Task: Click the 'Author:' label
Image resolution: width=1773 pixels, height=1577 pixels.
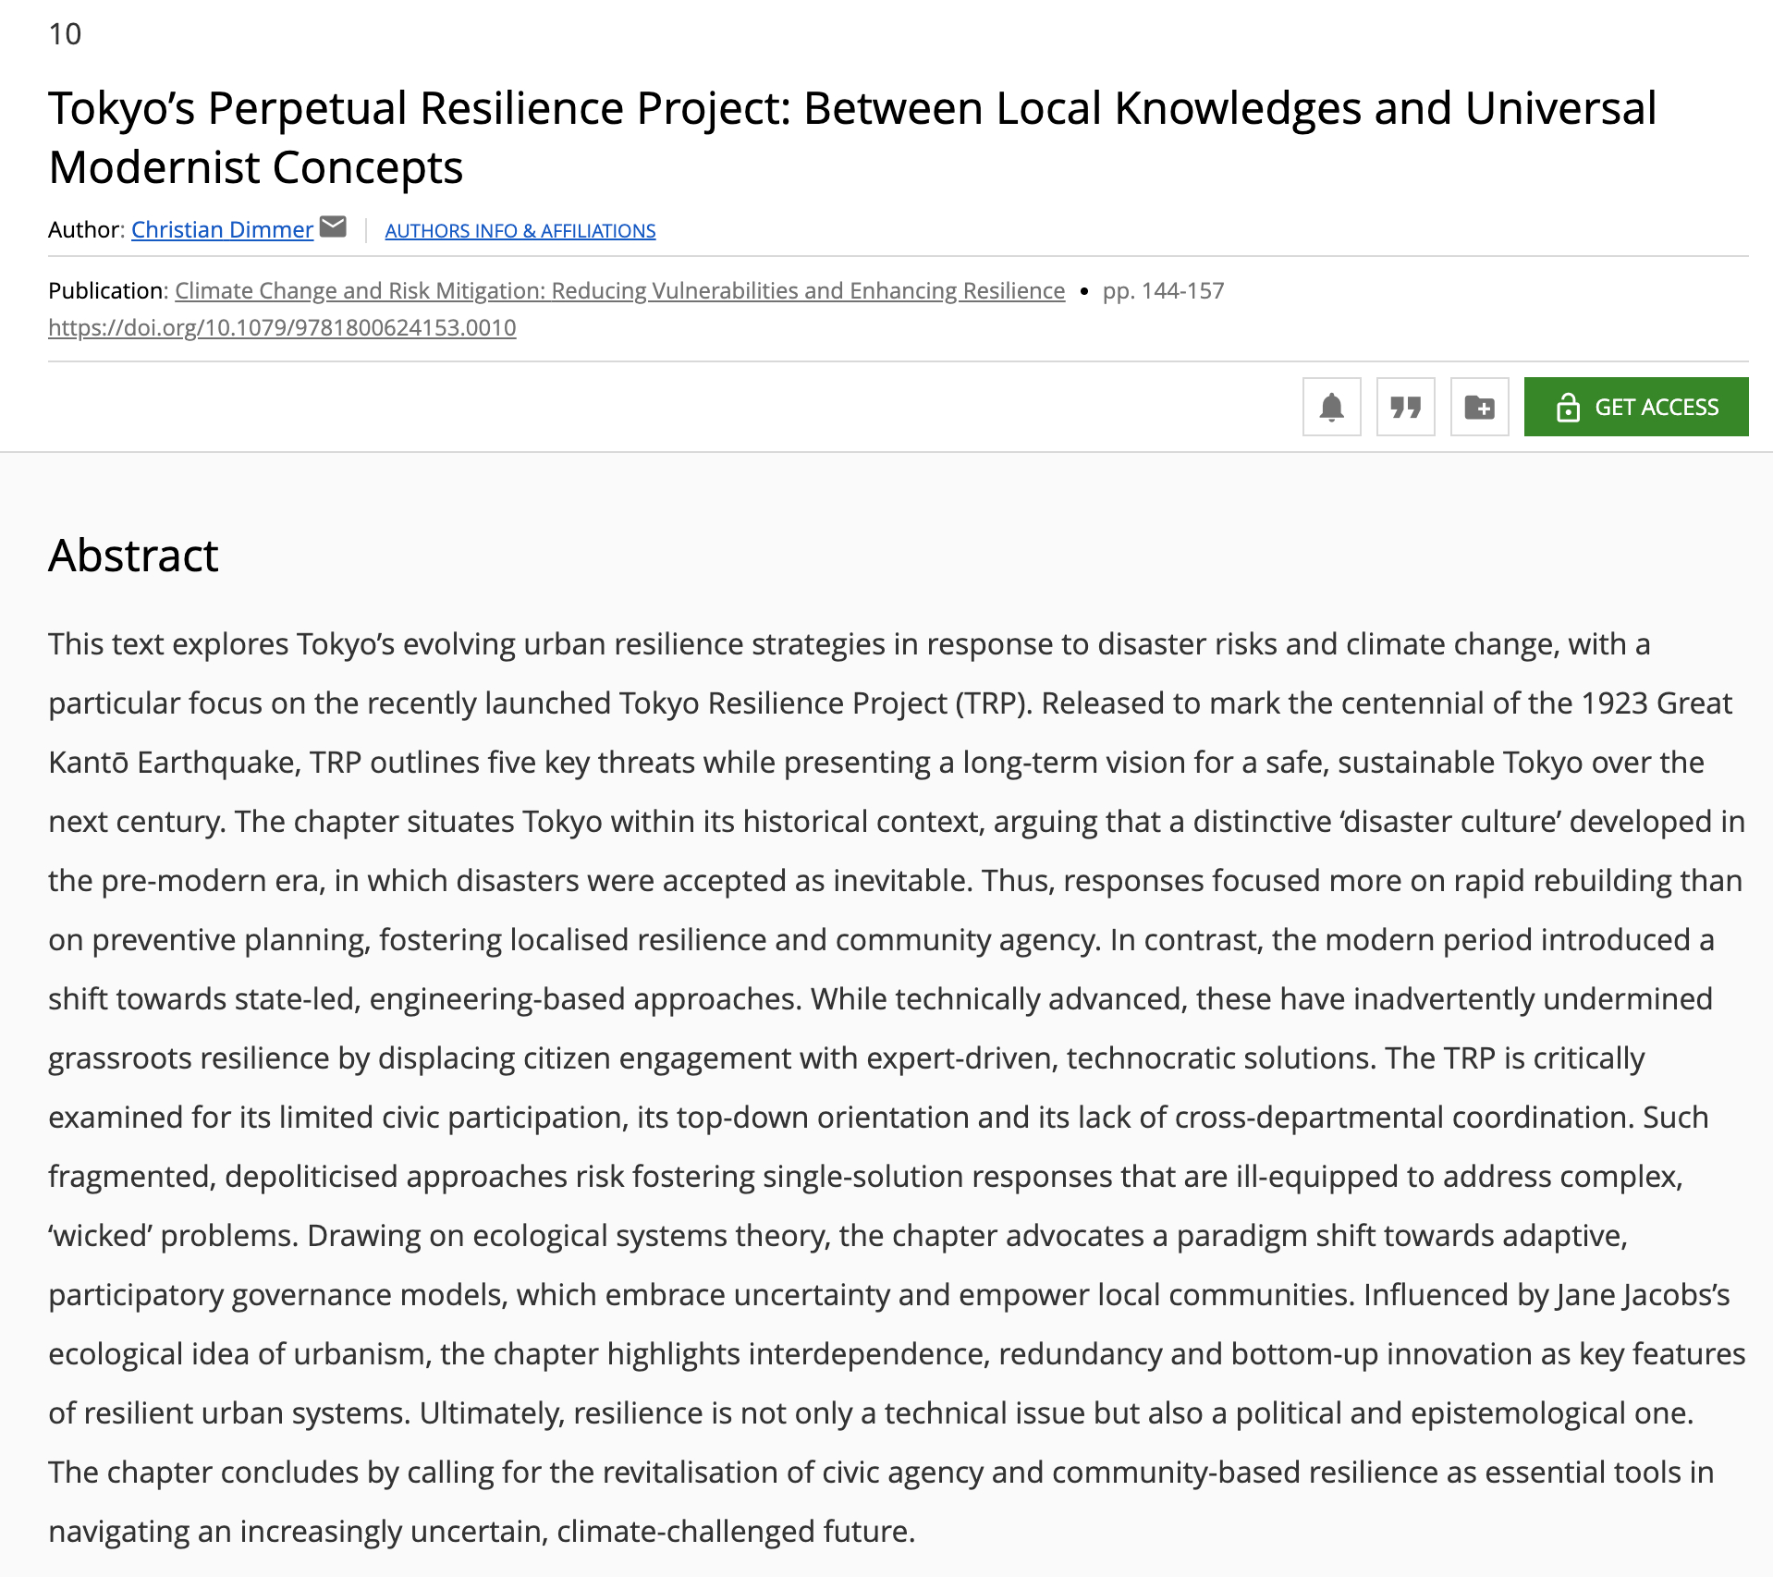Action: click(x=85, y=230)
